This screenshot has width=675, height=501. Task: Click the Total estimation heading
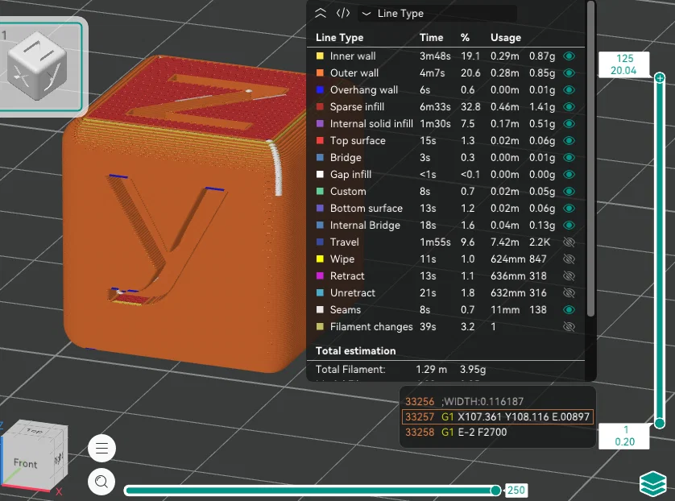[x=355, y=351]
